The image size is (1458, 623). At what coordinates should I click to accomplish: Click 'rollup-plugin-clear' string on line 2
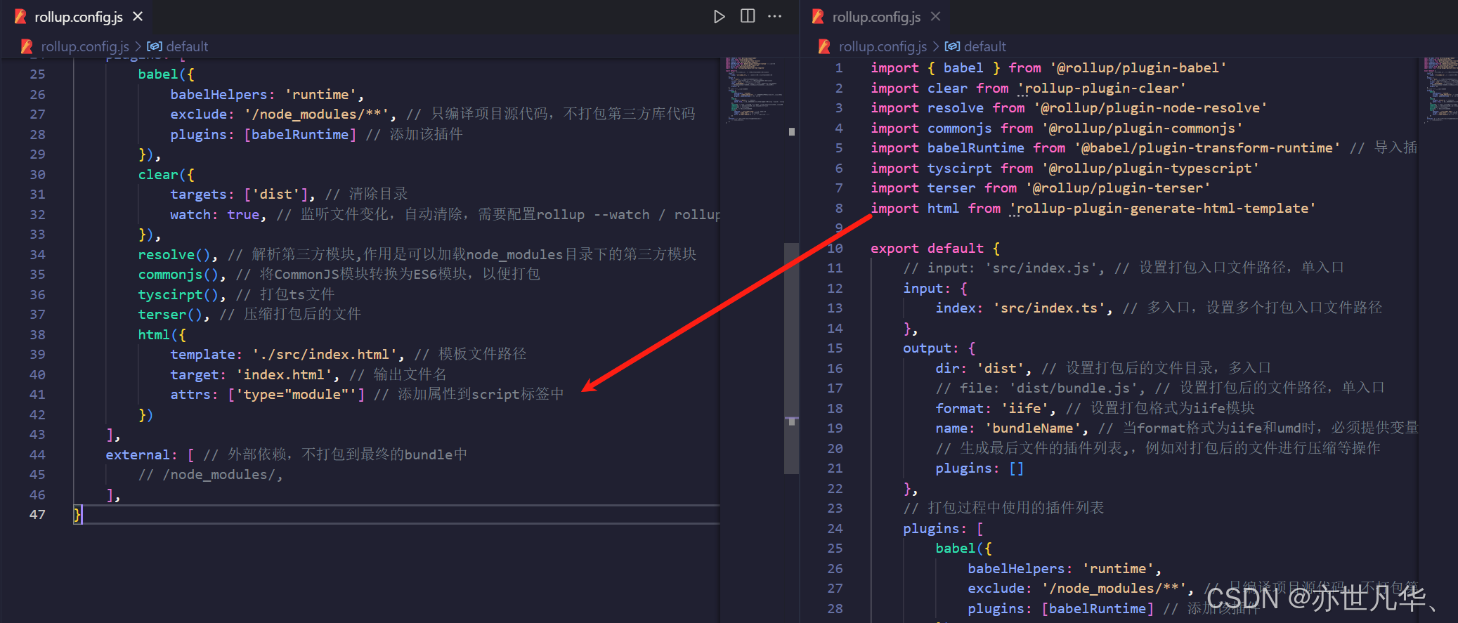pos(1102,88)
